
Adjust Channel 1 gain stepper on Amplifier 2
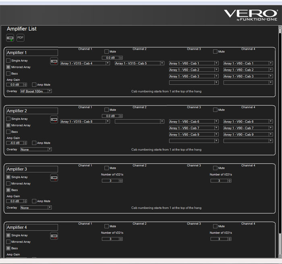tap(121, 116)
